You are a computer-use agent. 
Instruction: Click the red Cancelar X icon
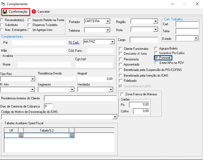[x=34, y=11]
